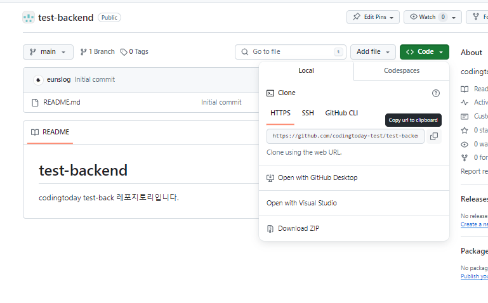
Task: Open the test-backend repository title link
Action: click(x=65, y=18)
